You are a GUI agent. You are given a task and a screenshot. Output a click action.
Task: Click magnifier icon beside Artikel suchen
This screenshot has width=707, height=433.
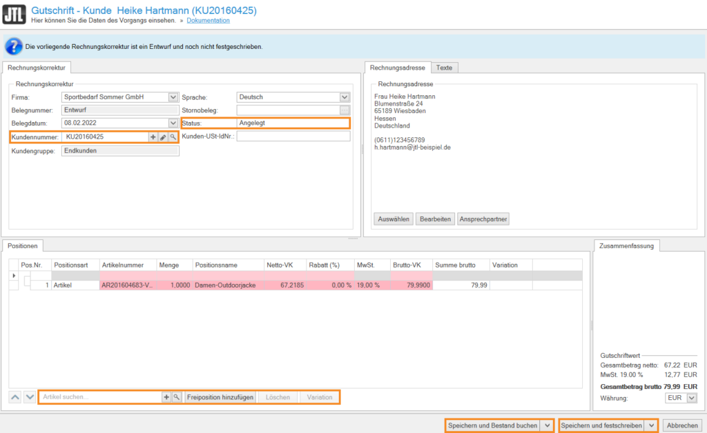pos(176,397)
